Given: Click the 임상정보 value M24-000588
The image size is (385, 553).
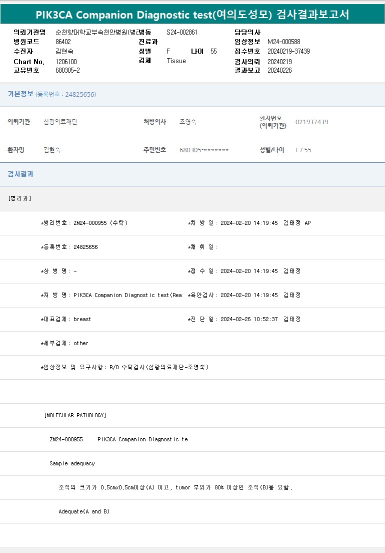Looking at the screenshot, I should click(x=283, y=42).
